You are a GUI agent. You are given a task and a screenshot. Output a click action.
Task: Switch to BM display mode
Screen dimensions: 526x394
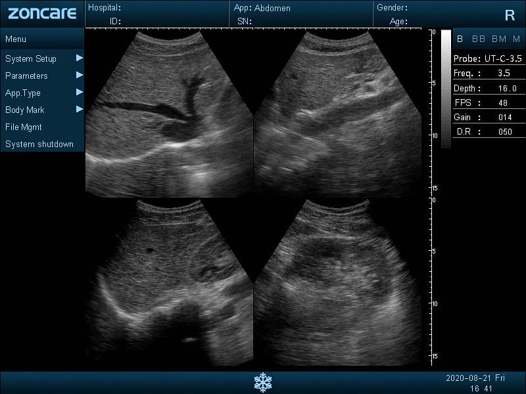(x=499, y=39)
